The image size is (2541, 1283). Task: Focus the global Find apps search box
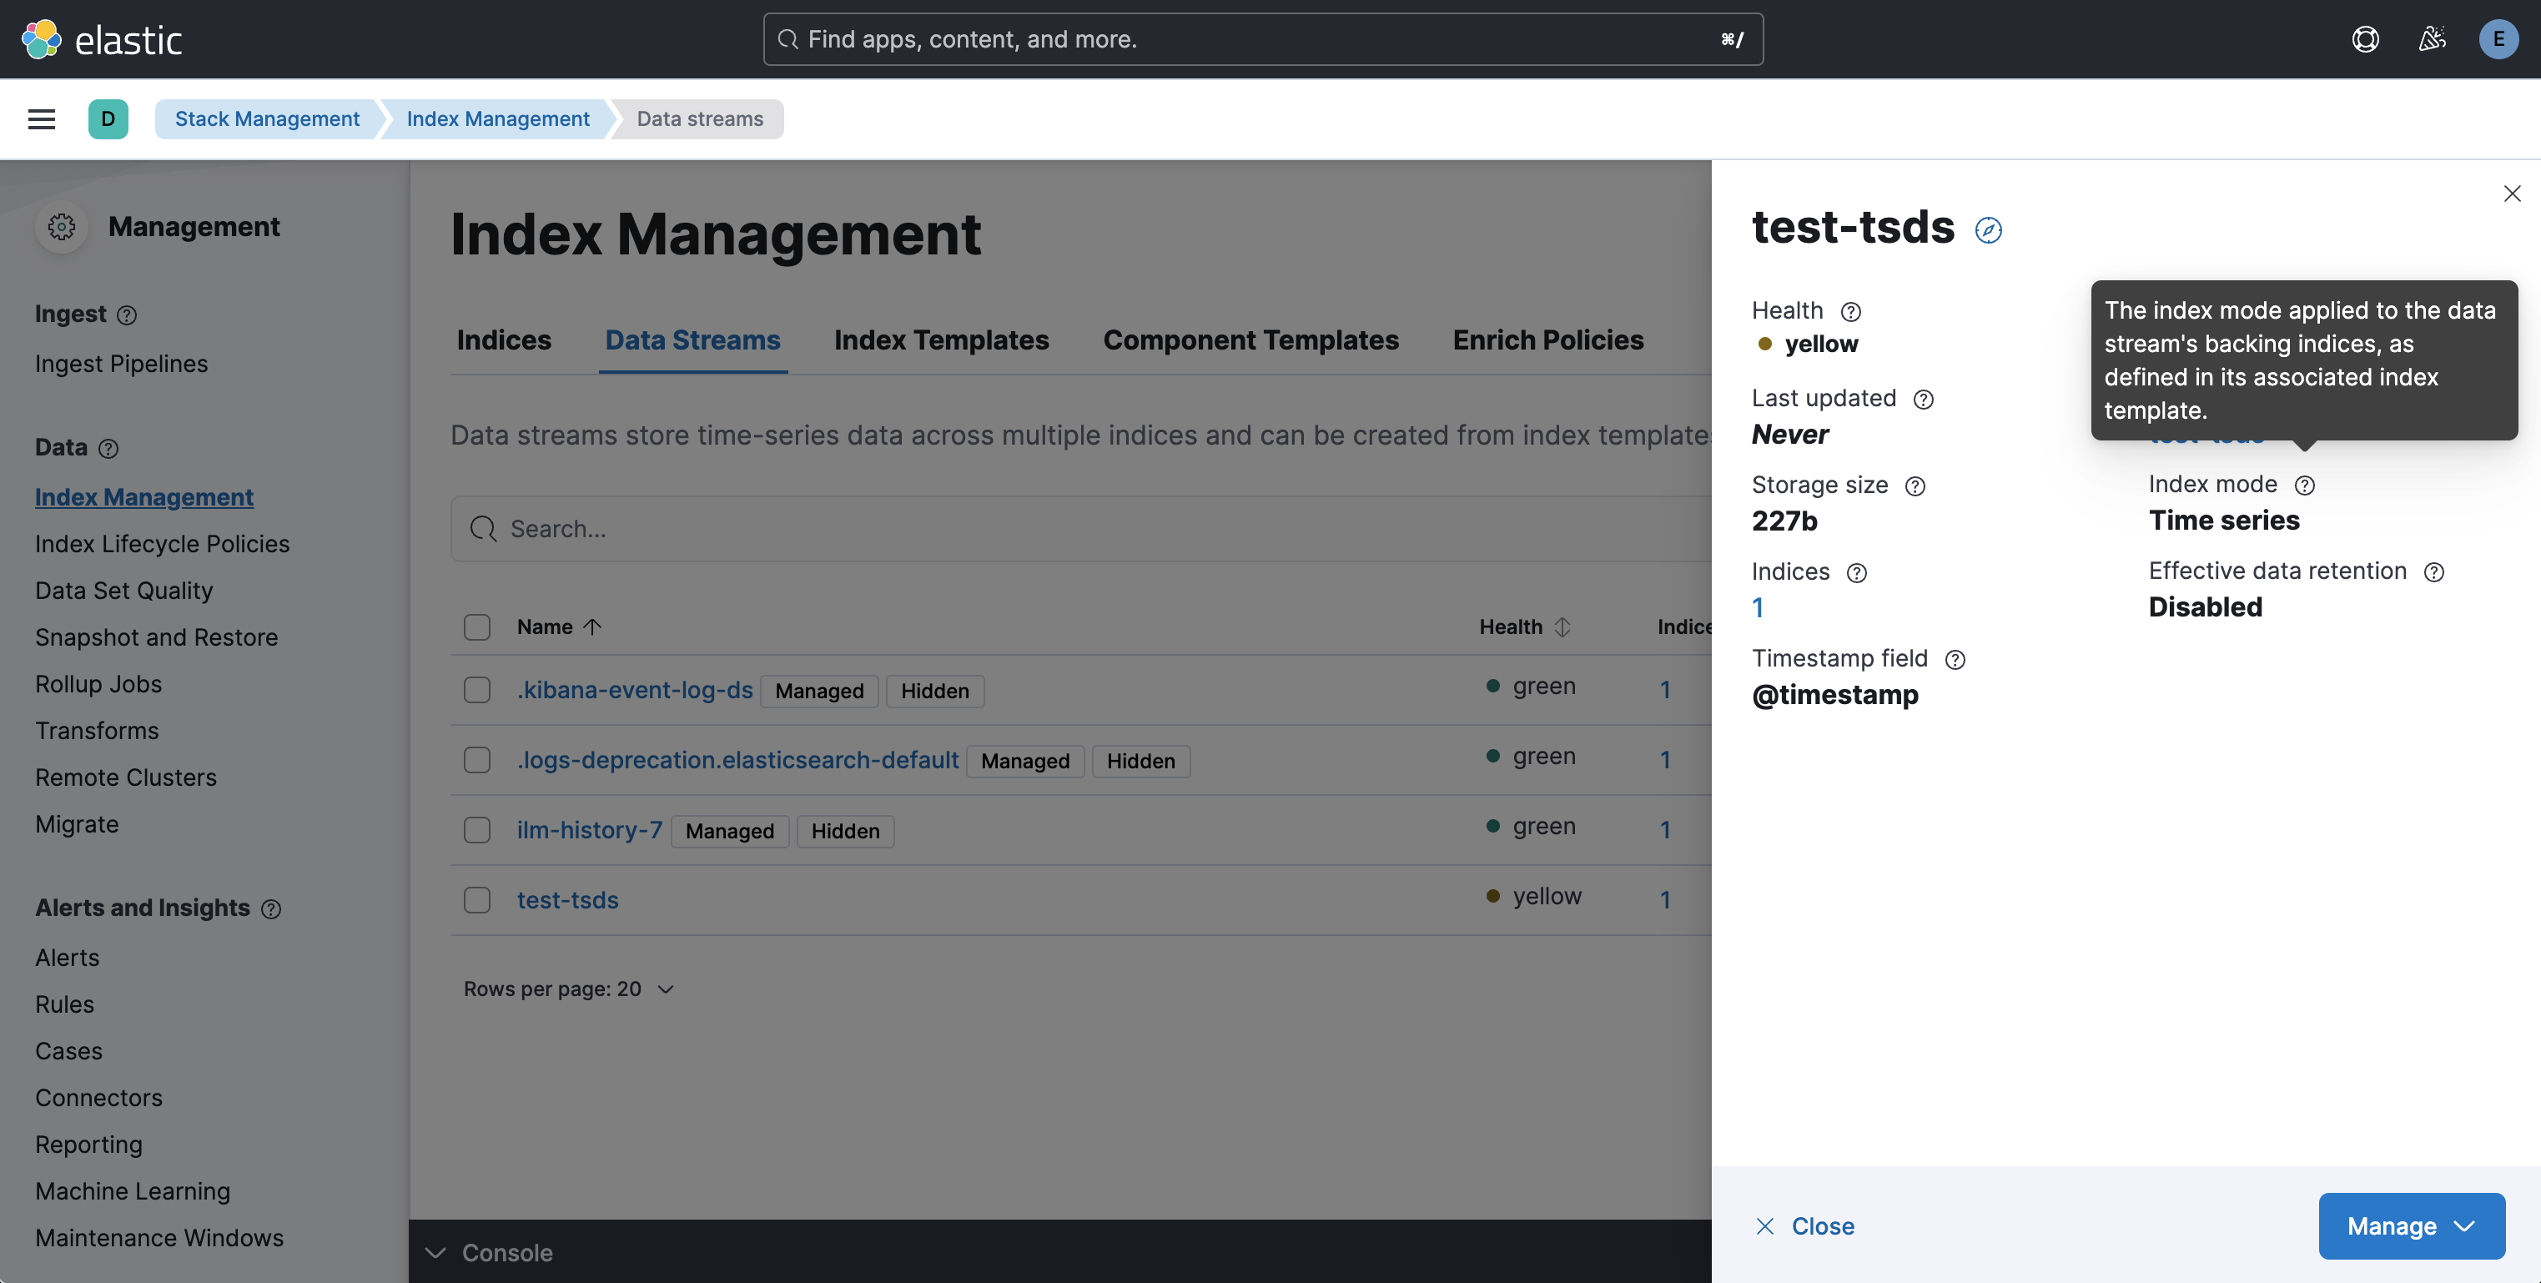[1263, 39]
